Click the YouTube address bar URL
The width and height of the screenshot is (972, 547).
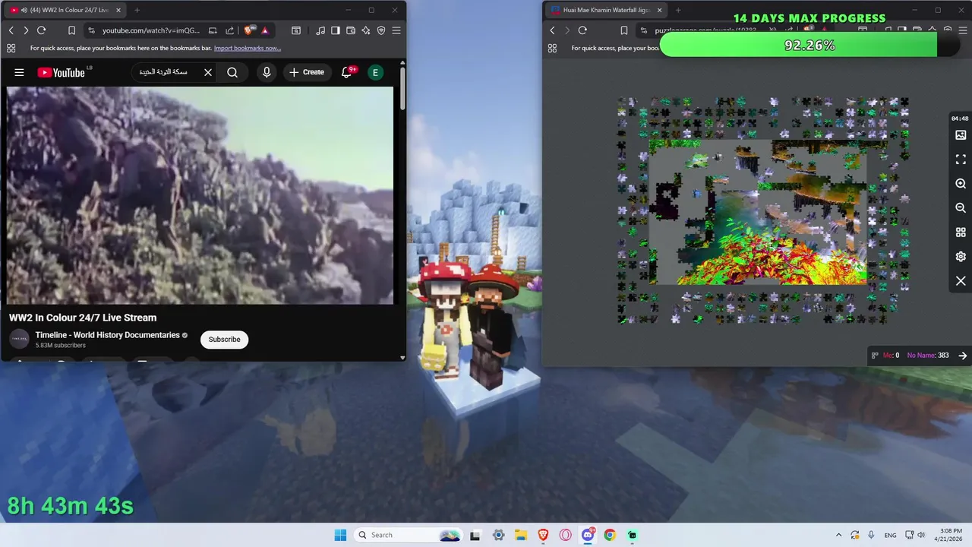[x=151, y=30]
